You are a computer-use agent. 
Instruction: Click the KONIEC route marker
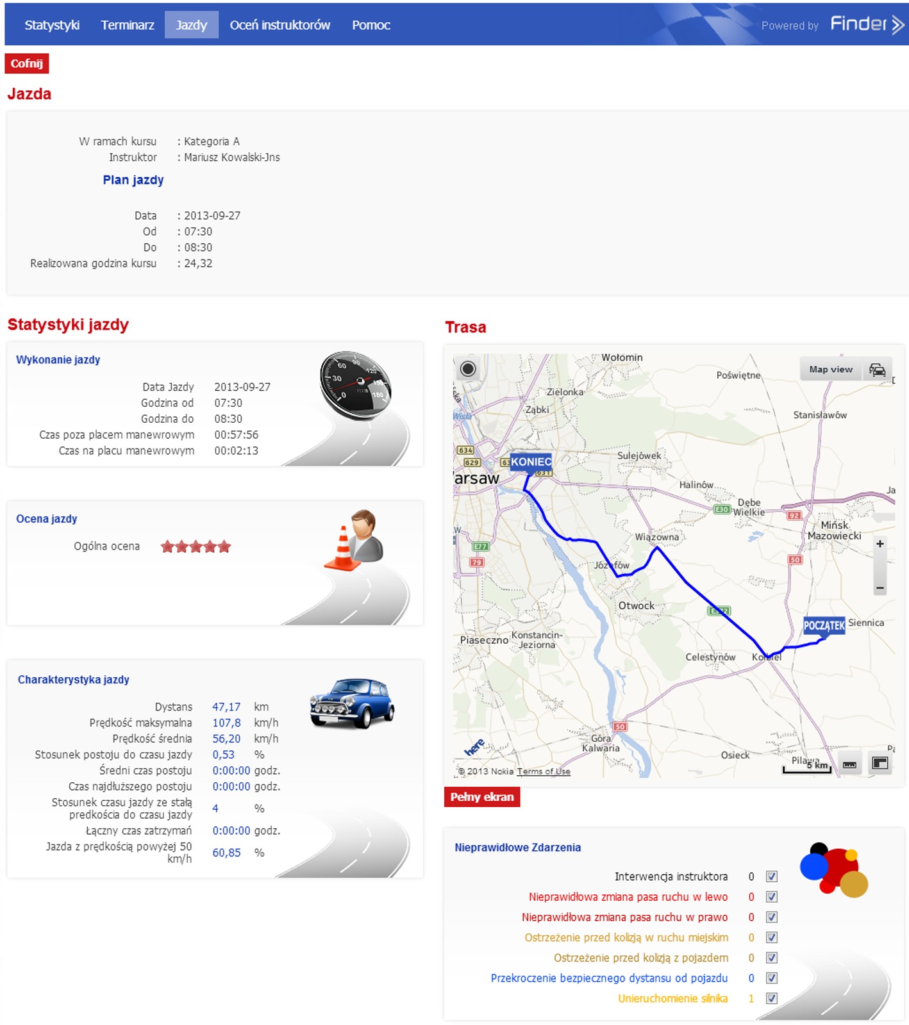point(531,462)
